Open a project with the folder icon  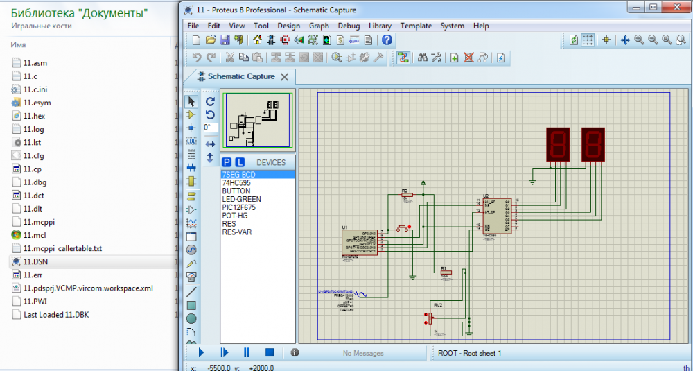(211, 40)
